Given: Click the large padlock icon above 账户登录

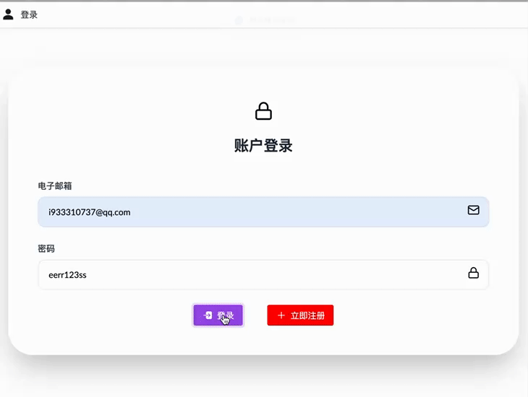Looking at the screenshot, I should point(263,111).
